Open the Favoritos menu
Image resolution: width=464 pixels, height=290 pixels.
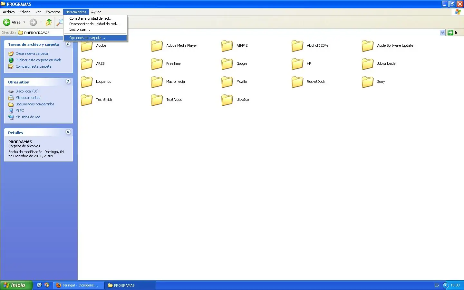coord(53,12)
